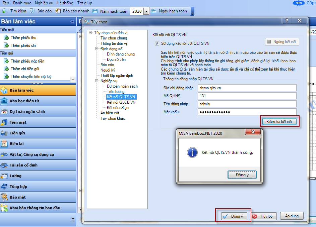
Task: Open the Tiền mặt module icon
Action: point(4,122)
